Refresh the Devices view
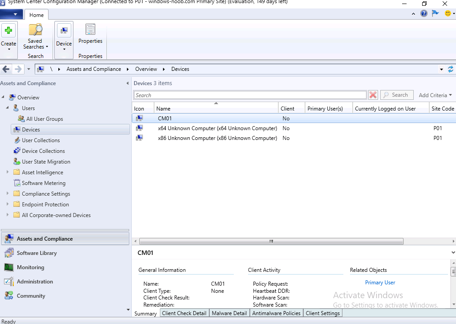 tap(451, 69)
